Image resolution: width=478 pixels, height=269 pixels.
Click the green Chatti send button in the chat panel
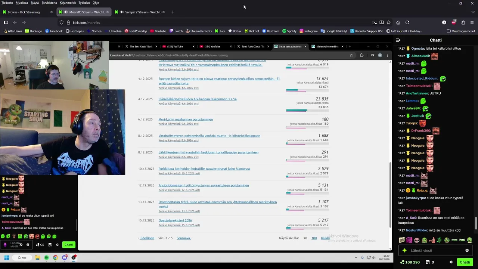465,262
